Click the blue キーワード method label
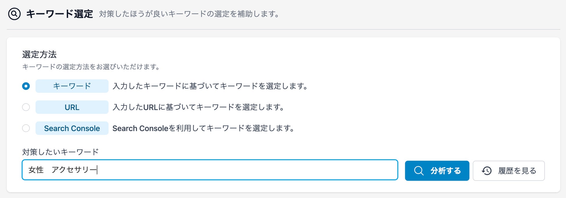 [72, 86]
